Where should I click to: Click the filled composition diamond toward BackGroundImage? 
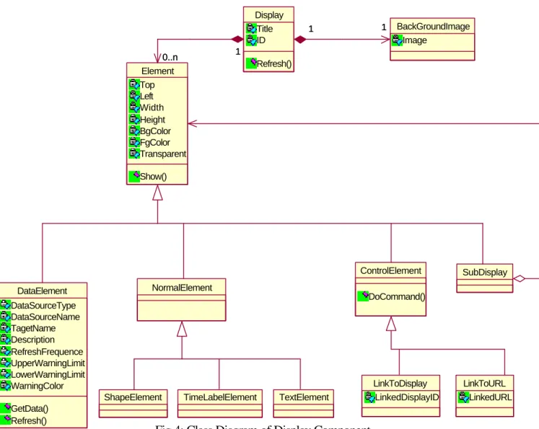click(x=300, y=40)
